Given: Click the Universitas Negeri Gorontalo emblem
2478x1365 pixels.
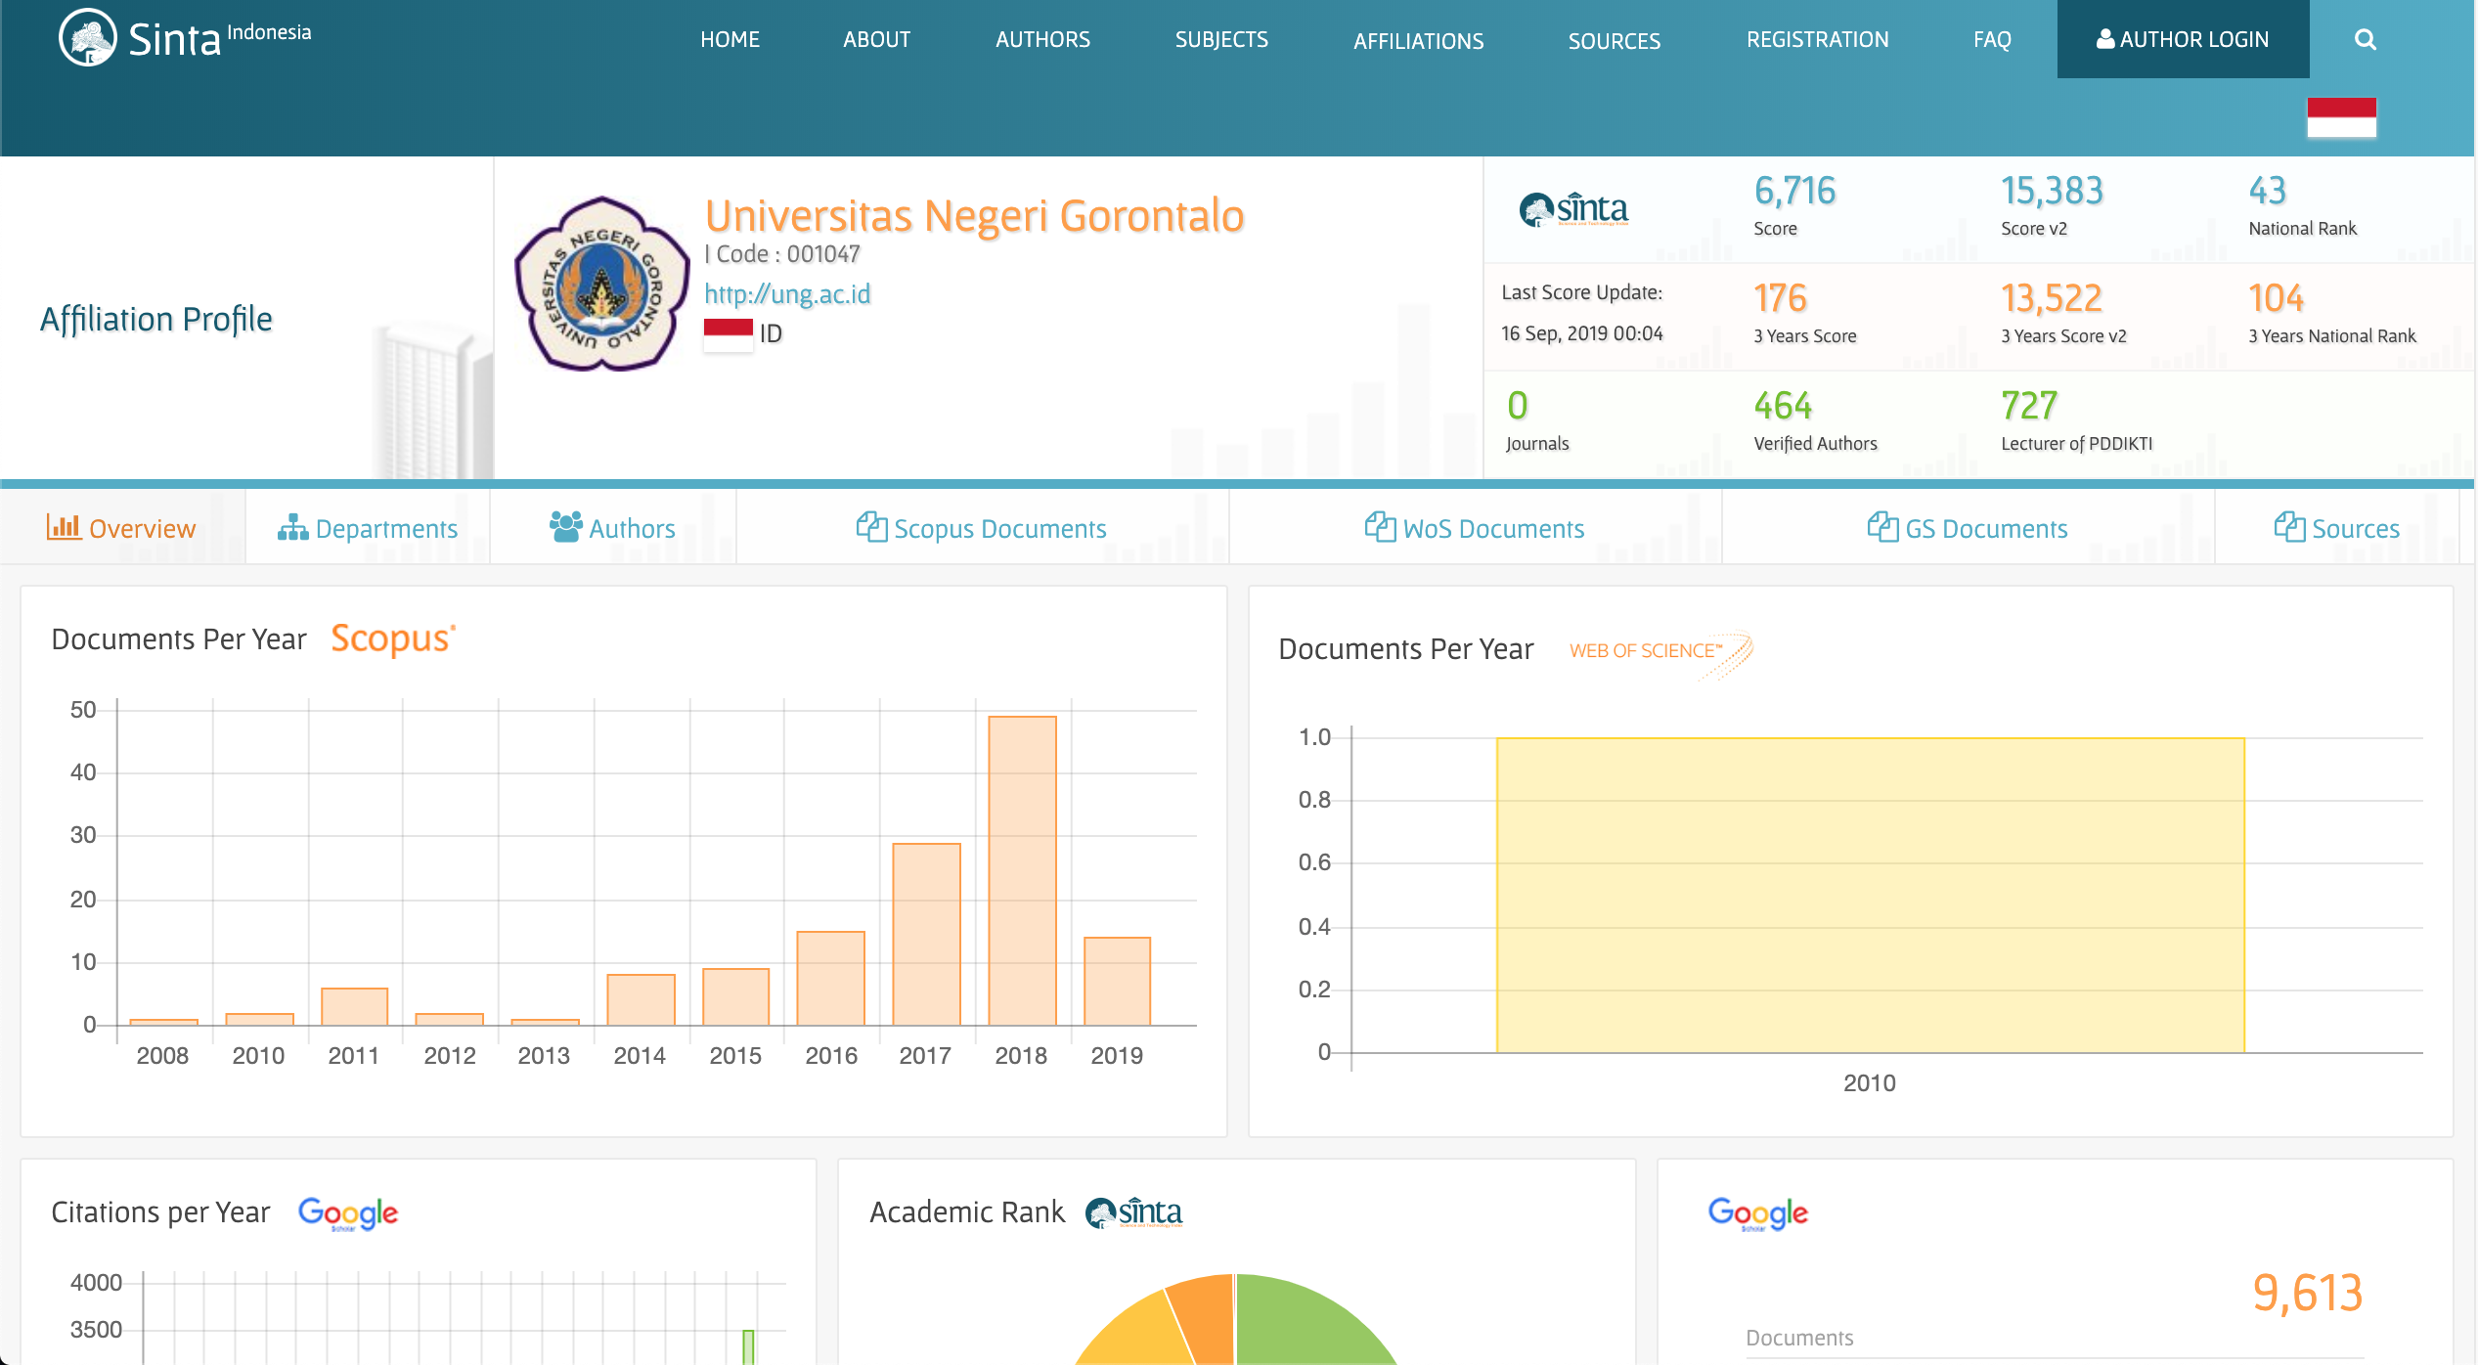Looking at the screenshot, I should (x=602, y=284).
